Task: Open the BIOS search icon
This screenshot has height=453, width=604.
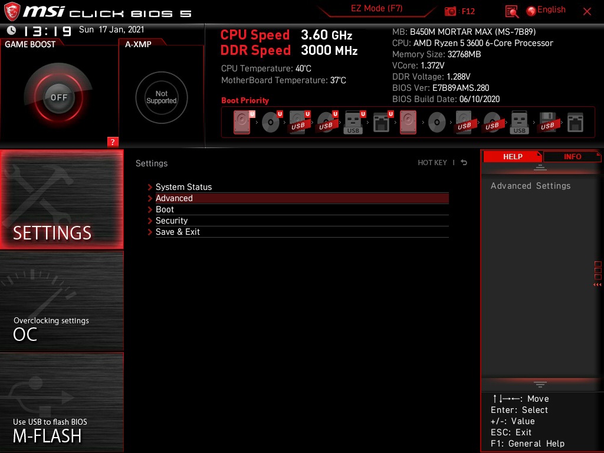Action: pos(511,12)
